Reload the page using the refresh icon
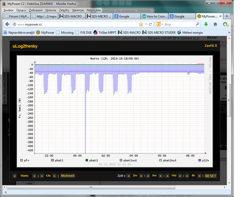 pyautogui.click(x=151, y=24)
